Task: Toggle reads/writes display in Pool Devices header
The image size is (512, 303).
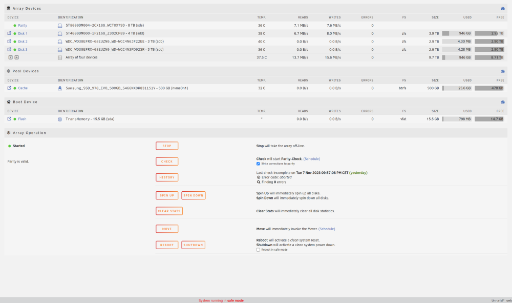Action: 503,71
